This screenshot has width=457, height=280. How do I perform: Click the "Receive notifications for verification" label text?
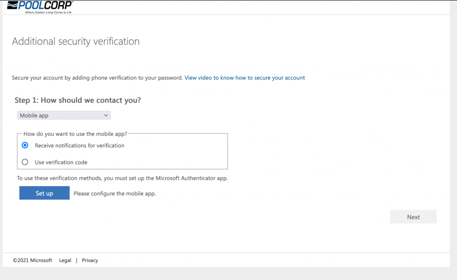pyautogui.click(x=79, y=146)
